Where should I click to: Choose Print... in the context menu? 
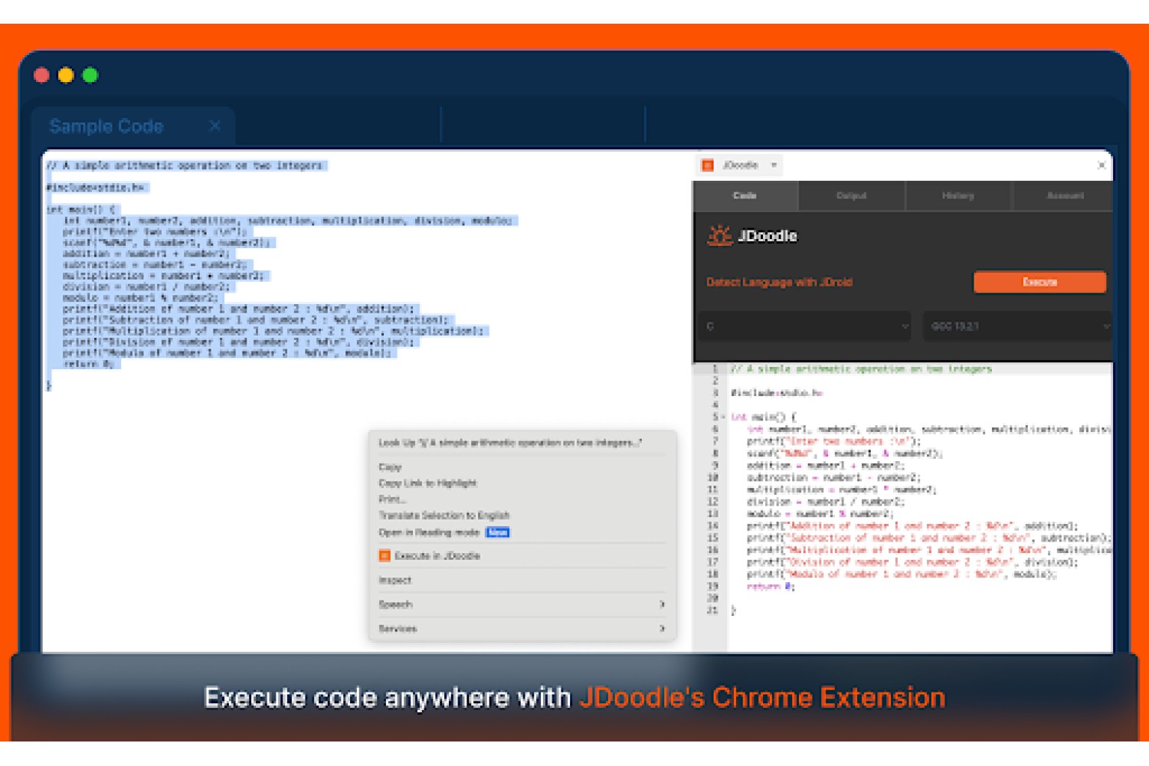tap(521, 499)
